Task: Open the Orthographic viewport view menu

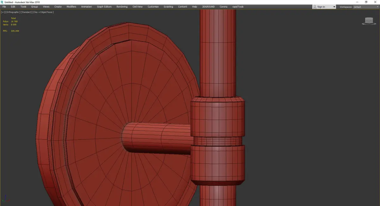Action: [13, 12]
